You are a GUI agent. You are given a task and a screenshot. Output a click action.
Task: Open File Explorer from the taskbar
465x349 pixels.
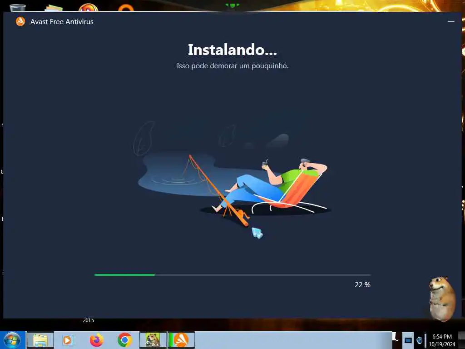(40, 340)
